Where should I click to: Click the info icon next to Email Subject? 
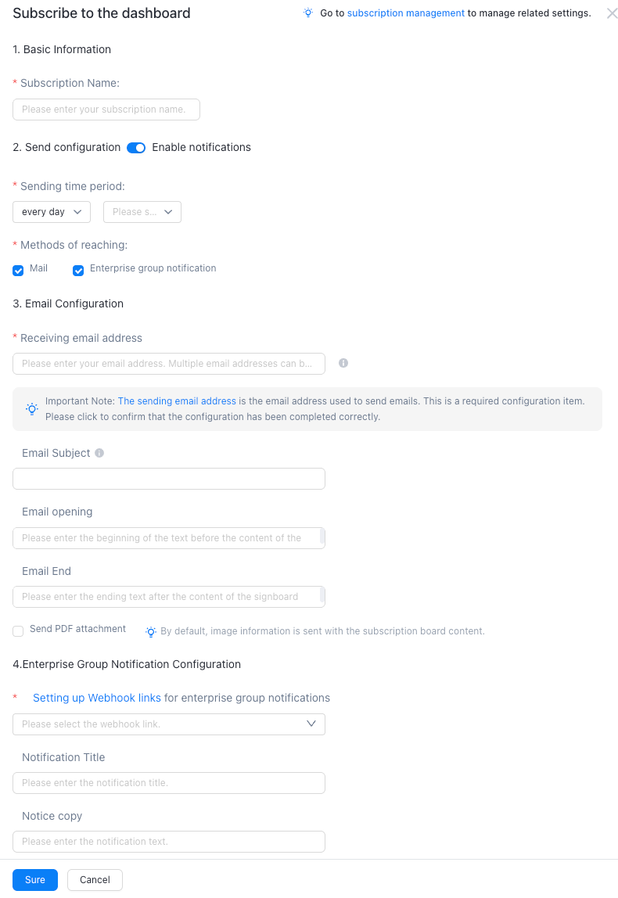(x=99, y=453)
